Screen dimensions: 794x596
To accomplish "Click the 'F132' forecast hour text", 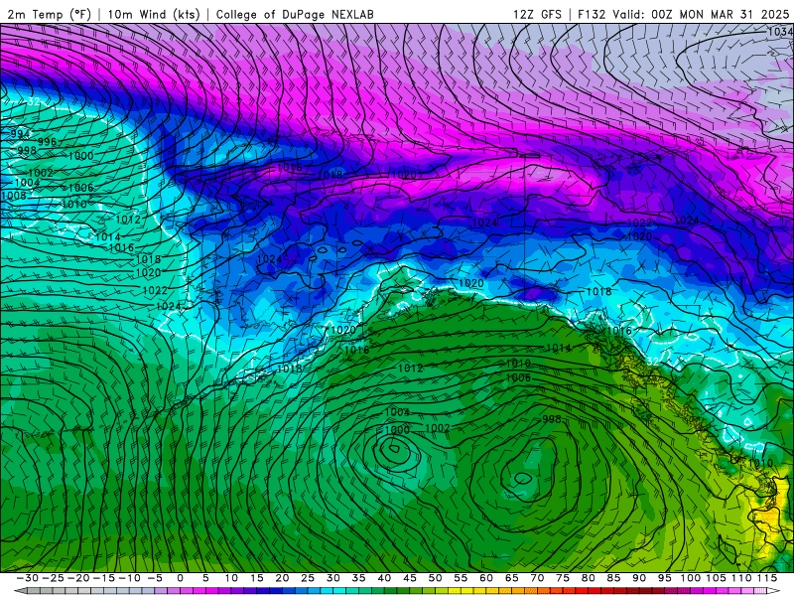I will pos(592,14).
